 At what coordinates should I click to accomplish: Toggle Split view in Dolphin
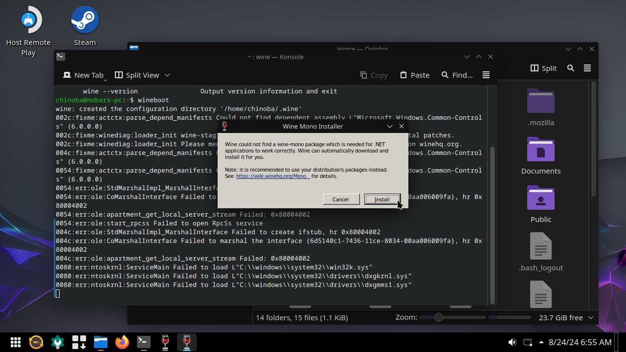543,68
